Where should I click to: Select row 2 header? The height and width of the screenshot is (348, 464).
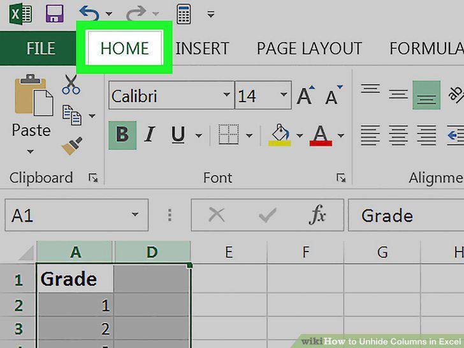18,305
